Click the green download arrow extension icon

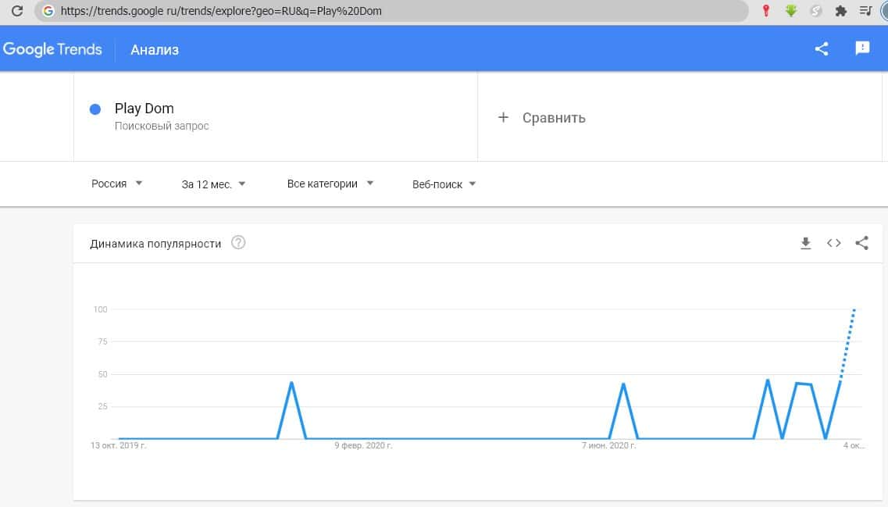click(x=791, y=11)
